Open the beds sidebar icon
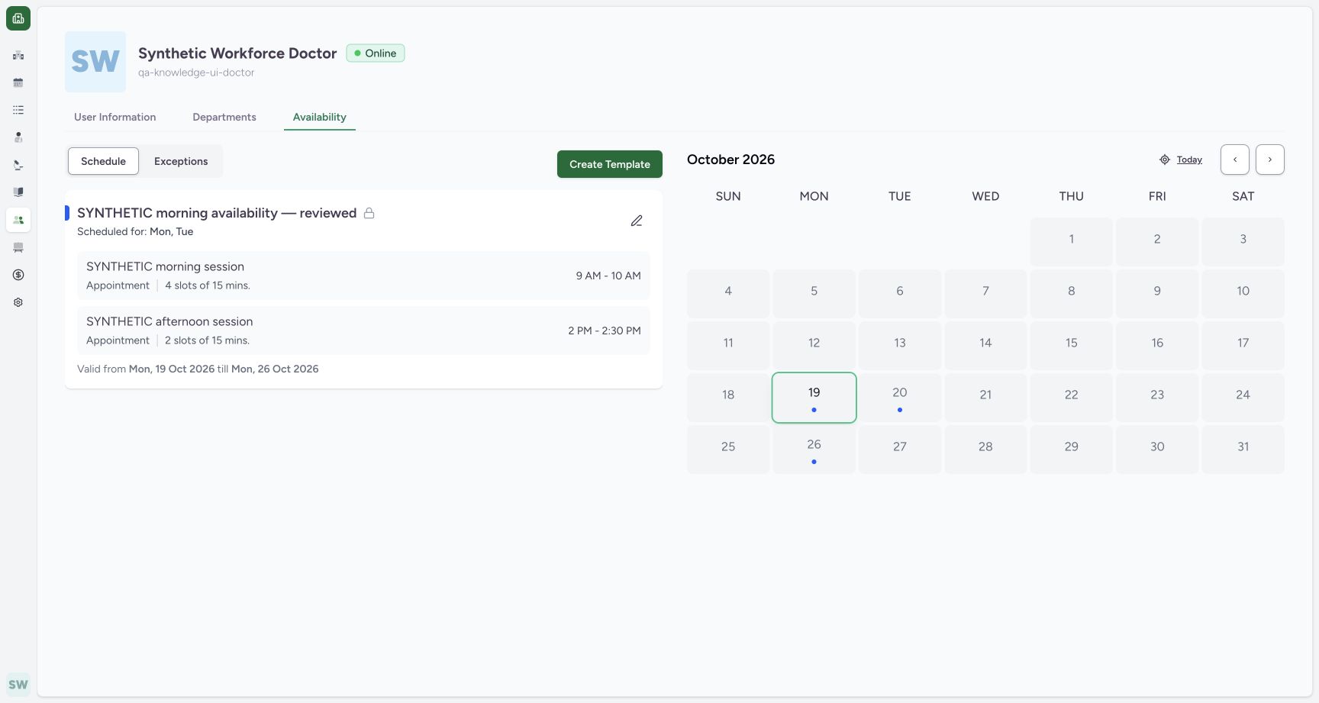The image size is (1319, 703). [18, 247]
